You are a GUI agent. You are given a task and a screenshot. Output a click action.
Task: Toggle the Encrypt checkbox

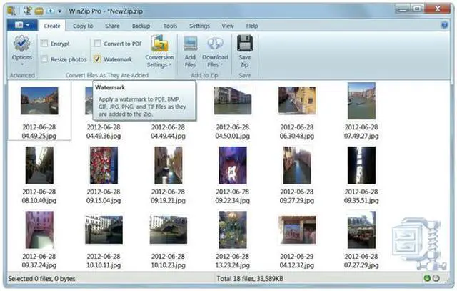click(x=44, y=44)
